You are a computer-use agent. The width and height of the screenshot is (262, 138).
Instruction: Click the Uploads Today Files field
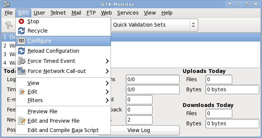[x=219, y=80]
